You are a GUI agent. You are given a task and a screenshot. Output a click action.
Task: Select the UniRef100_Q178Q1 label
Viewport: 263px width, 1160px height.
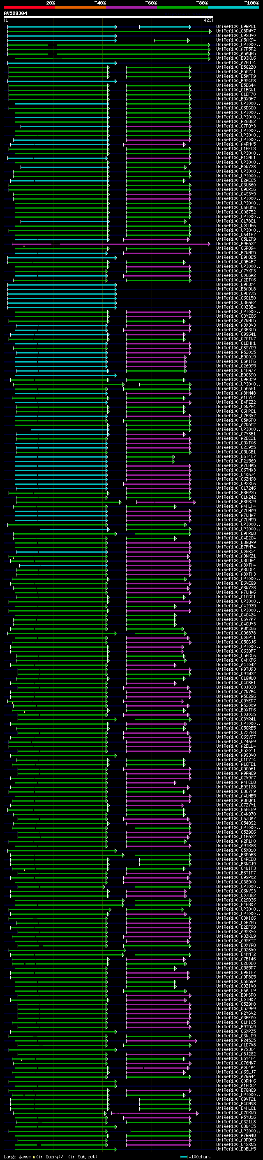[235, 221]
